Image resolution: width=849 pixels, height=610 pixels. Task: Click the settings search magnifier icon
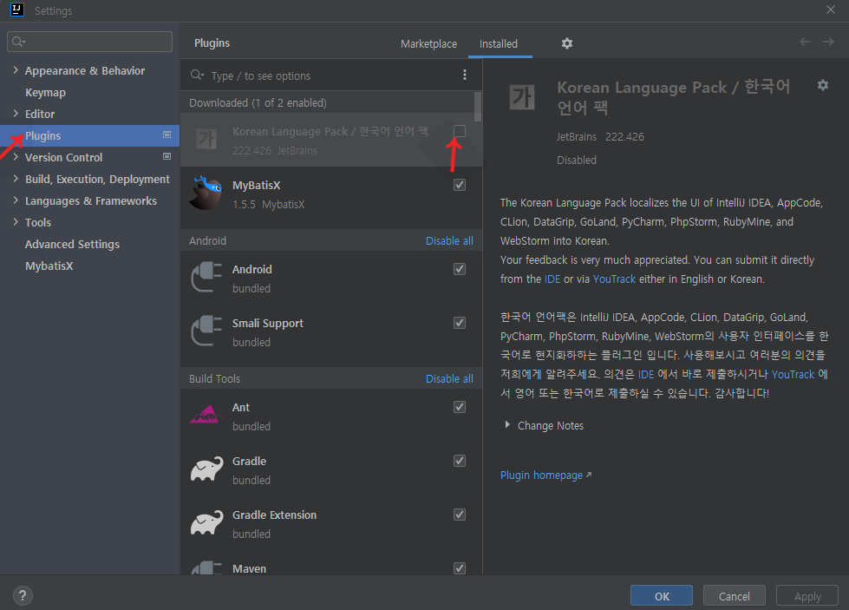tap(18, 42)
